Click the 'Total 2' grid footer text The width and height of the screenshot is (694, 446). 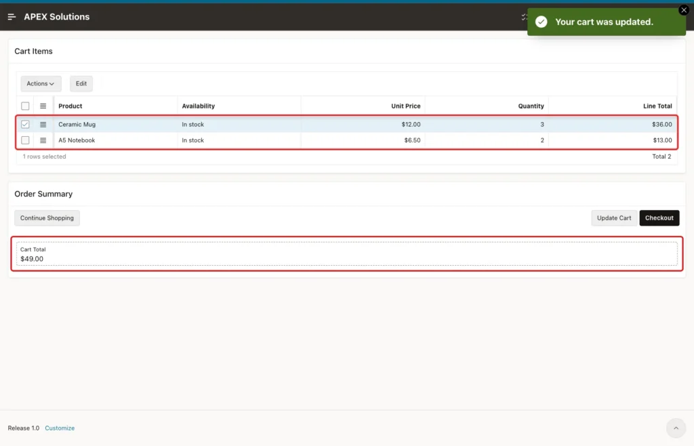661,157
